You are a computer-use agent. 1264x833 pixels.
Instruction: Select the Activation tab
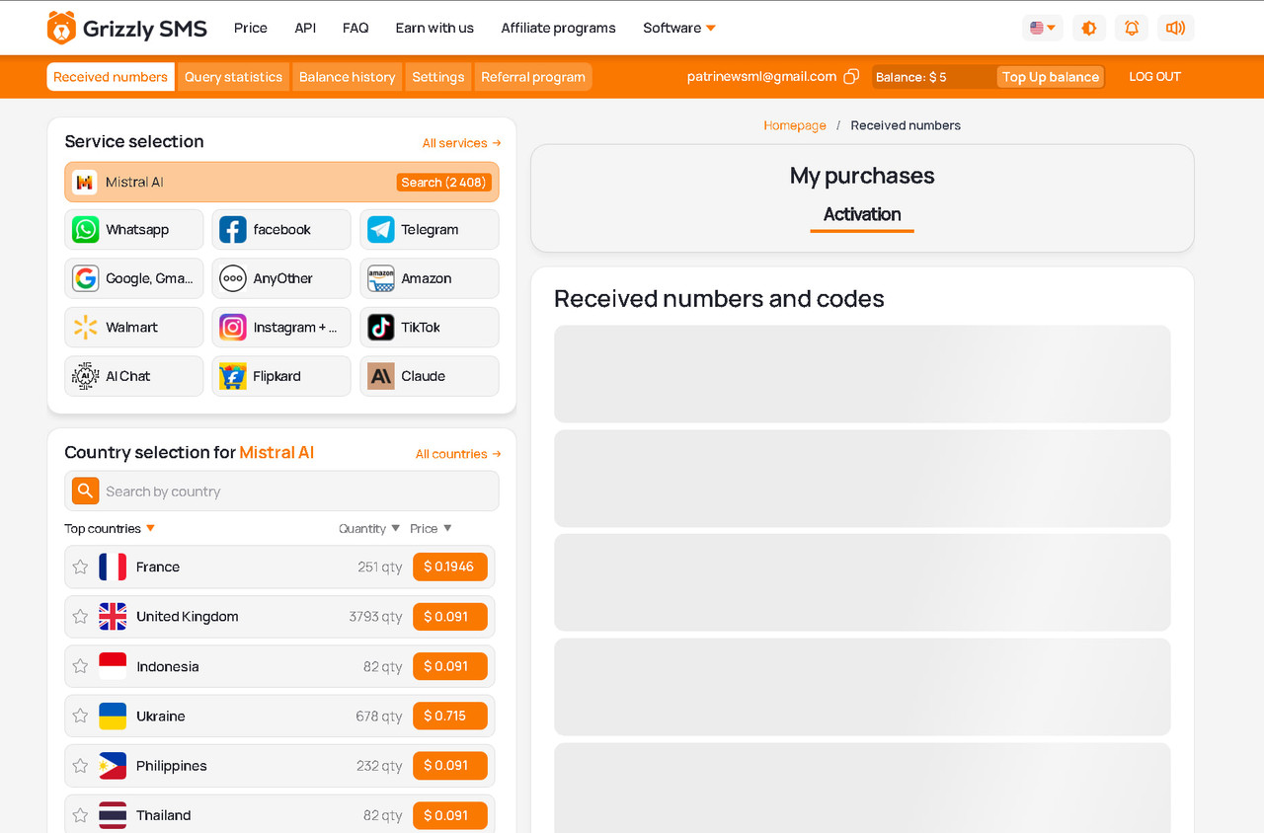(x=862, y=215)
